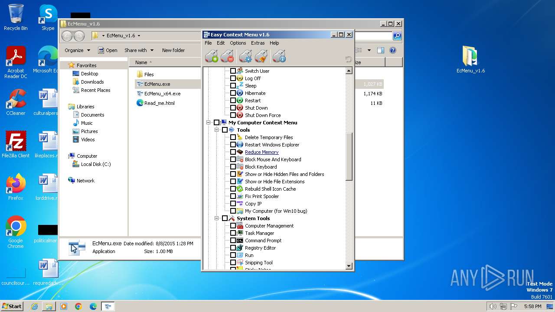This screenshot has height=312, width=555.
Task: Open the File menu
Action: [x=208, y=43]
